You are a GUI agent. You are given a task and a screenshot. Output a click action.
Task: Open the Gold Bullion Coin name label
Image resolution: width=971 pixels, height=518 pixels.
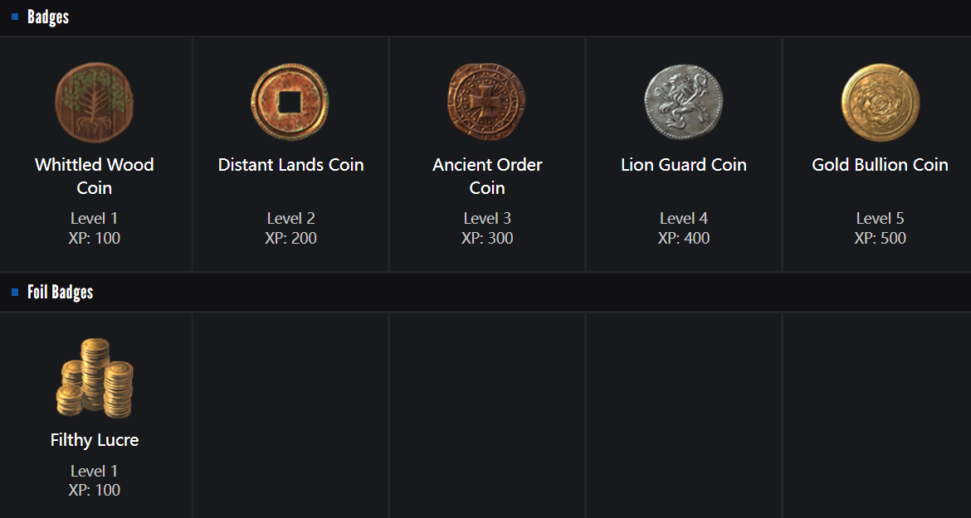point(880,165)
